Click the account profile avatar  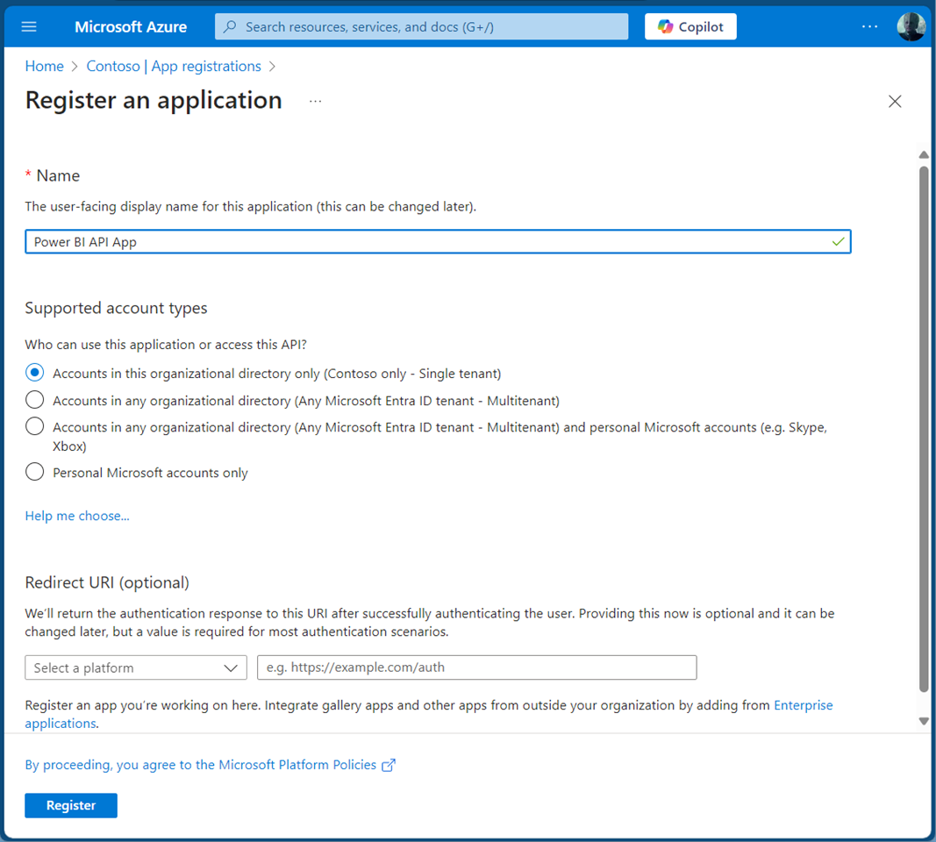click(x=911, y=26)
